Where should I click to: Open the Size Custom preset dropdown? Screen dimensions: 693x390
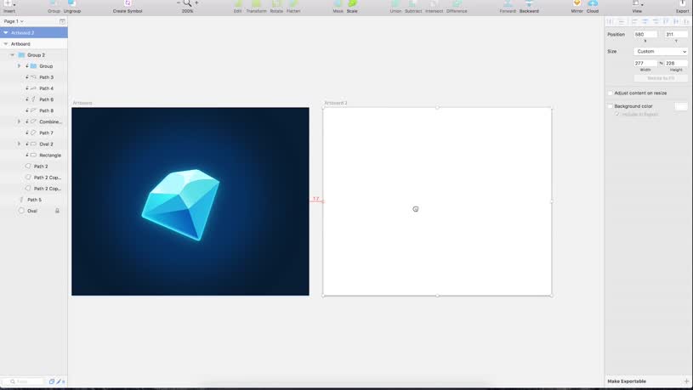click(661, 52)
